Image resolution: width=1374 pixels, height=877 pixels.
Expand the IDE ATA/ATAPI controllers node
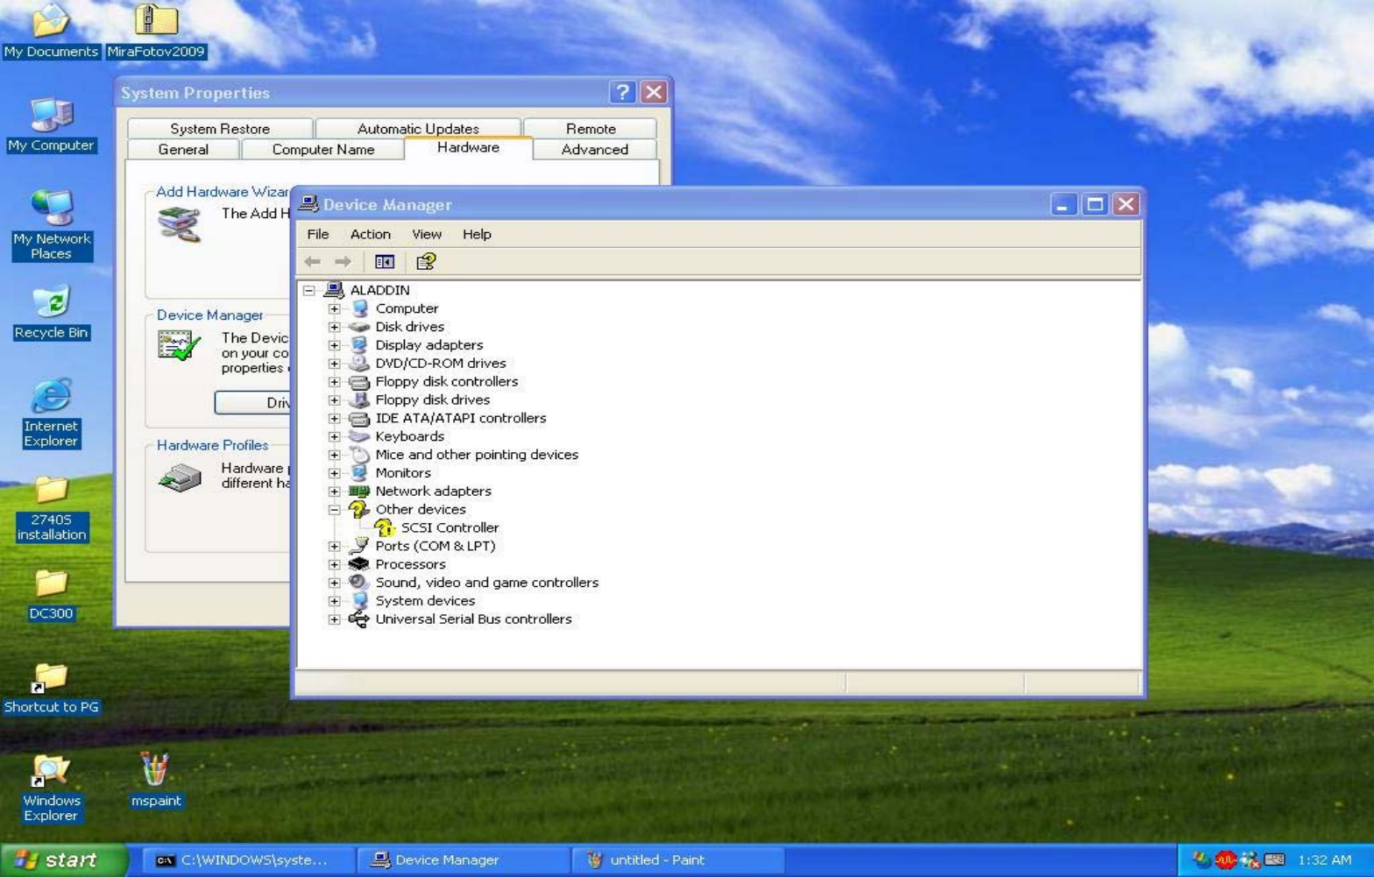click(334, 418)
